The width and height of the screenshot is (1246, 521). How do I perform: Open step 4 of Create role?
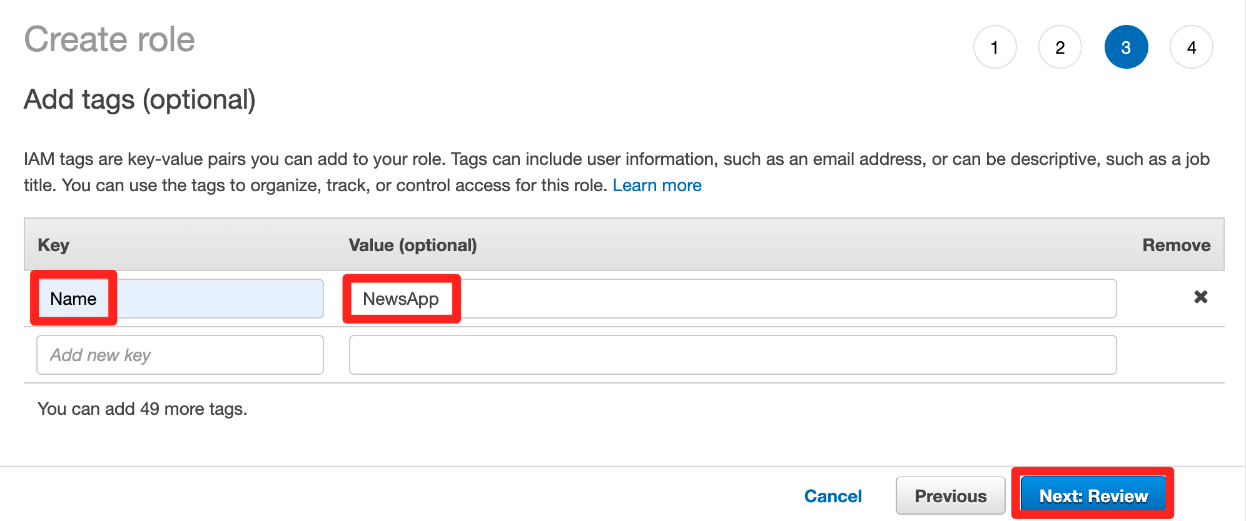1192,47
